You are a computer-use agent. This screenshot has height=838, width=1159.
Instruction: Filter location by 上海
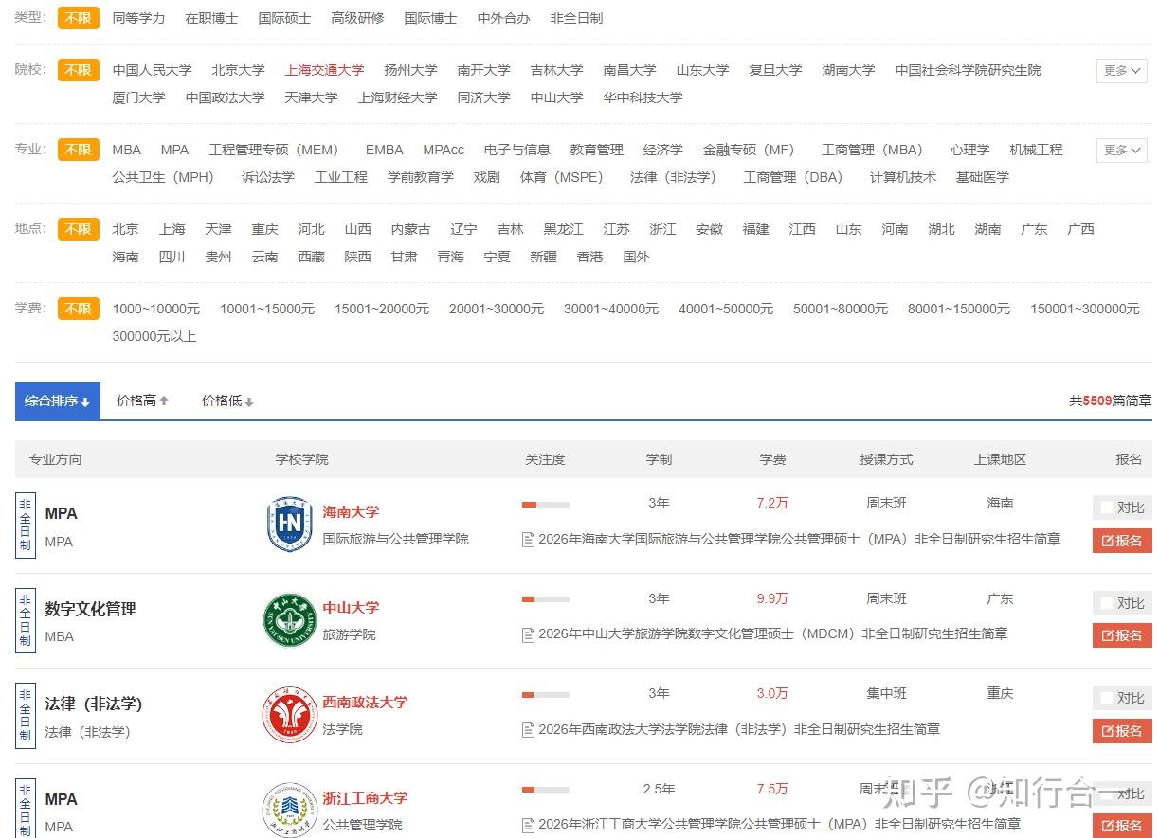pos(172,229)
